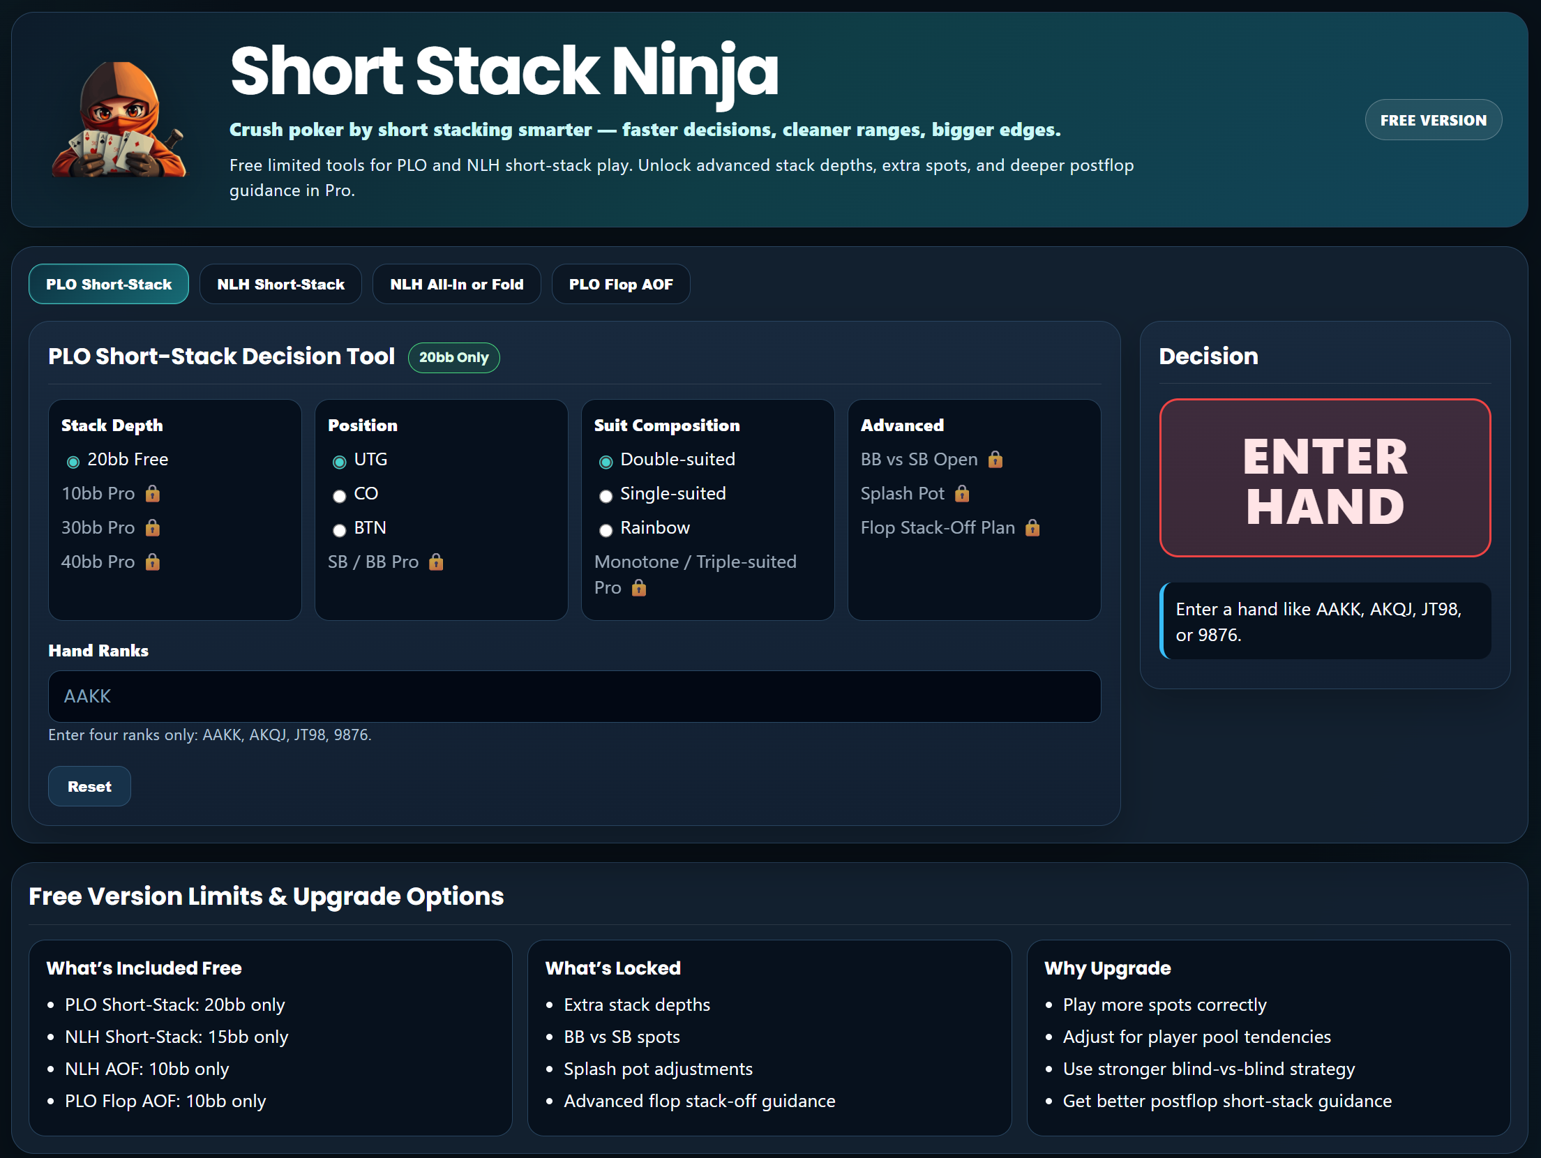Click 'PLO Flop AOF: 10bb only' list item
The height and width of the screenshot is (1158, 1541).
(165, 1101)
